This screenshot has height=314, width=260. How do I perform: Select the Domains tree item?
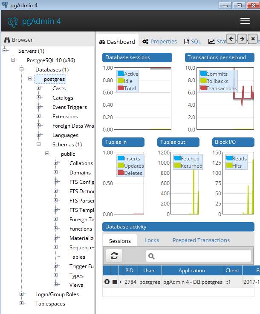click(x=80, y=172)
